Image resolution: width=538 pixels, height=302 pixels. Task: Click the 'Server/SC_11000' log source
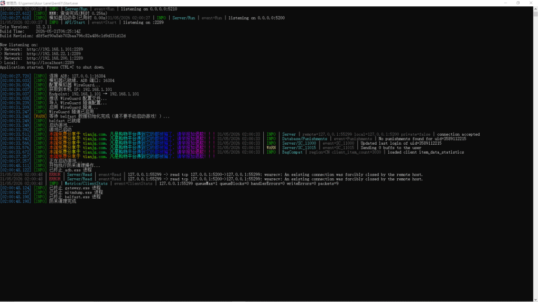299,143
